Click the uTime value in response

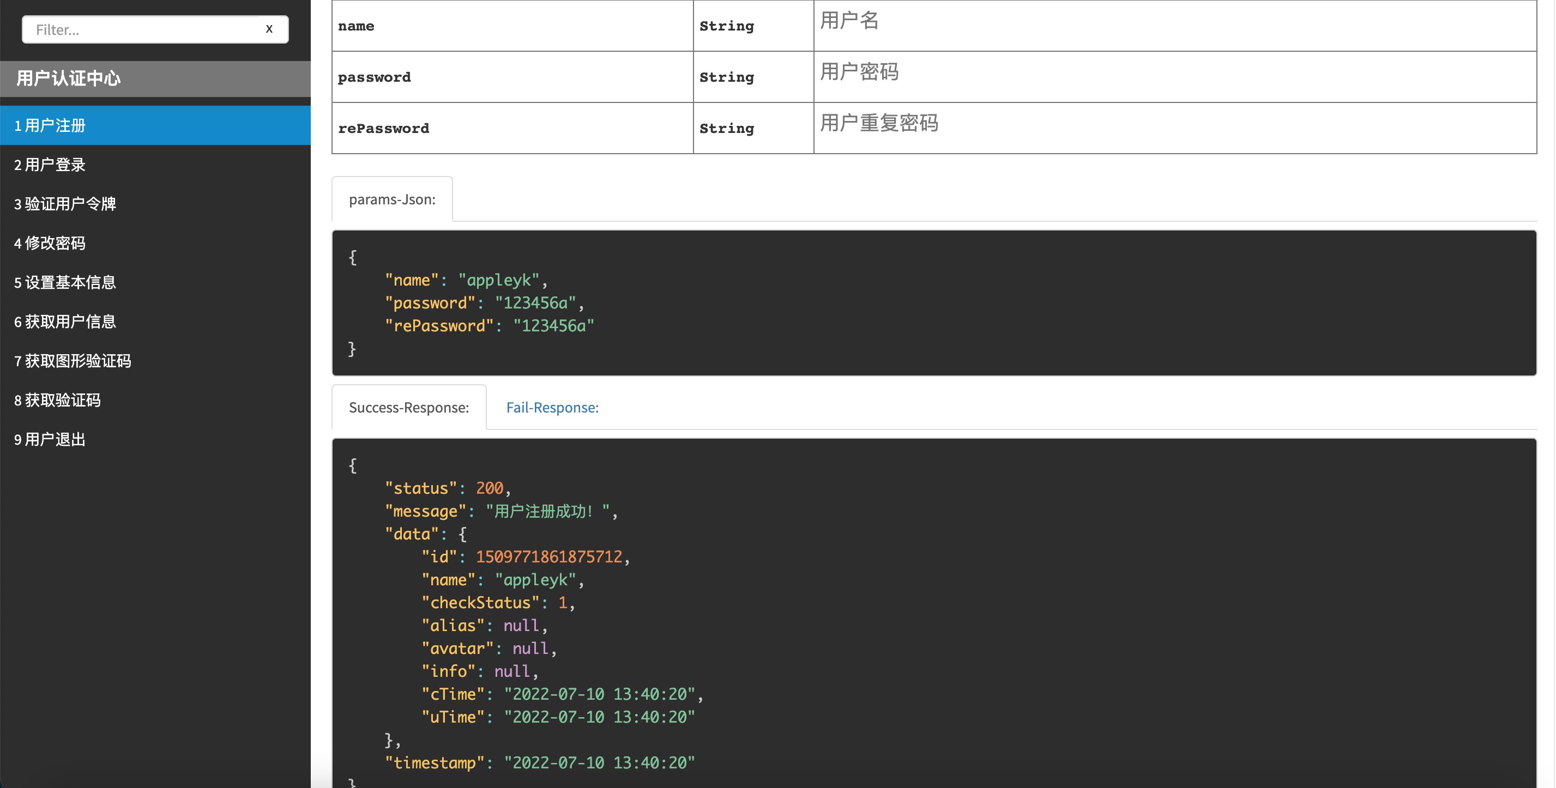pos(599,717)
